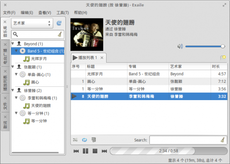Collapse the Band 5 - 世纪组合 album node

[16, 51]
